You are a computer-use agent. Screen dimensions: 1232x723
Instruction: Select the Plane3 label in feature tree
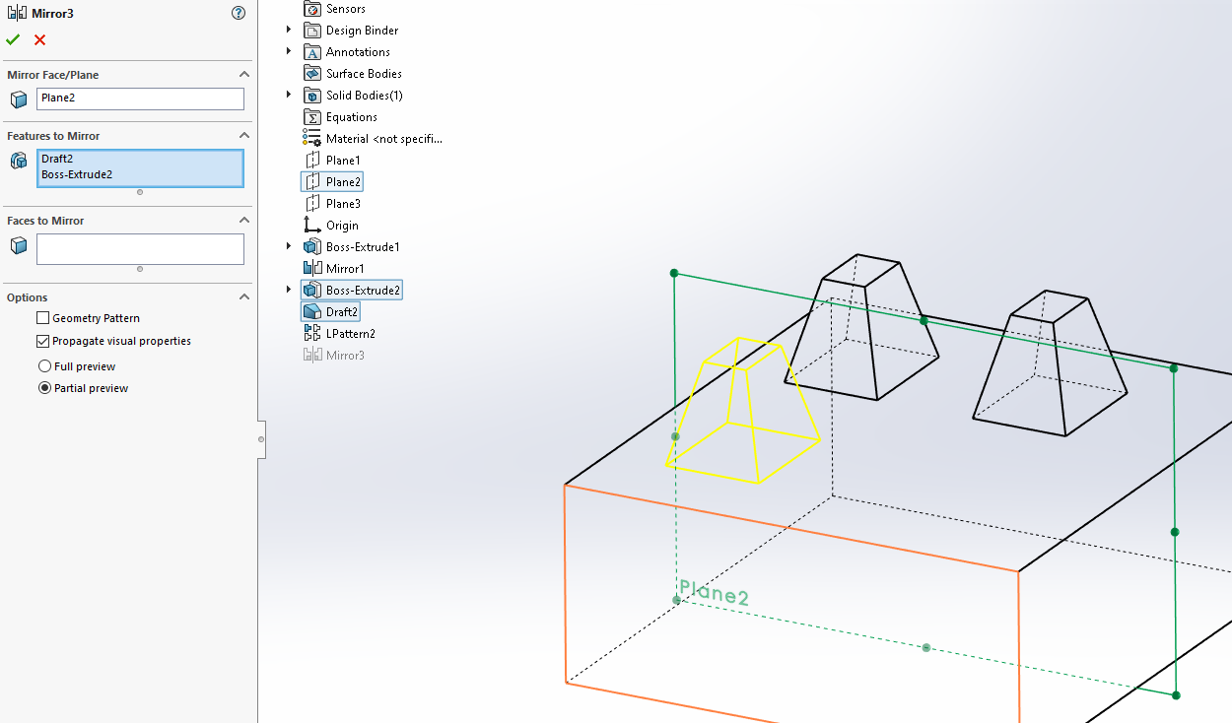coord(343,204)
